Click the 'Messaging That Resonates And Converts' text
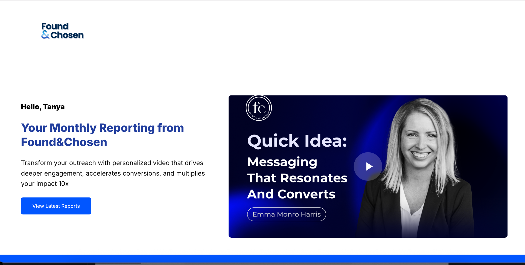The height and width of the screenshot is (265, 525). point(297,178)
